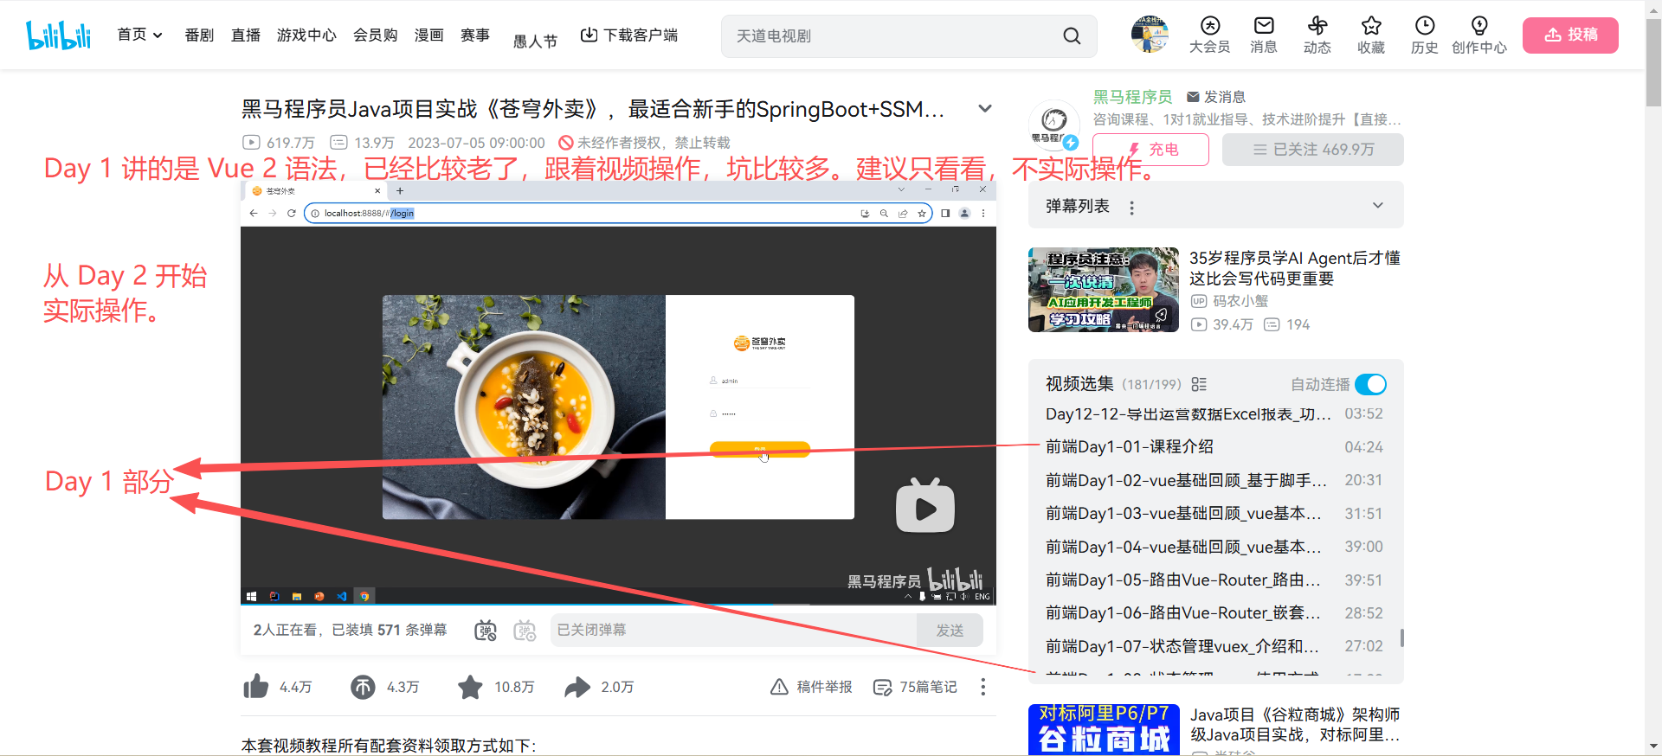This screenshot has width=1662, height=756.
Task: Select 前端Day1-07-状态管理vuex episode
Action: coord(1214,646)
